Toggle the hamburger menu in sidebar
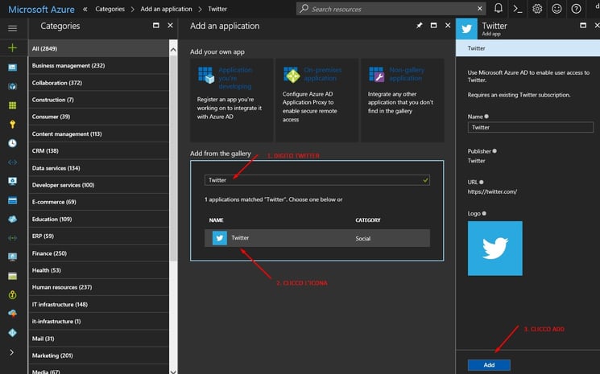Image resolution: width=600 pixels, height=374 pixels. (12, 28)
